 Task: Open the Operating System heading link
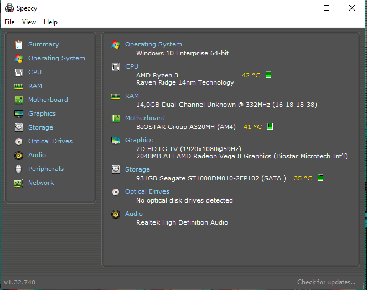point(153,44)
